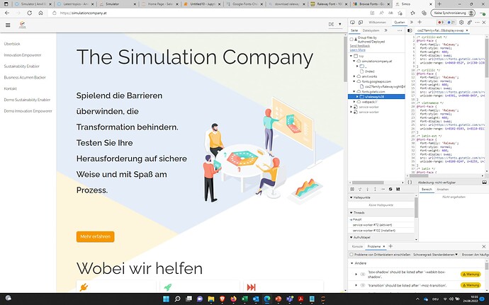Click the website page vertical scrollbar

click(345, 59)
